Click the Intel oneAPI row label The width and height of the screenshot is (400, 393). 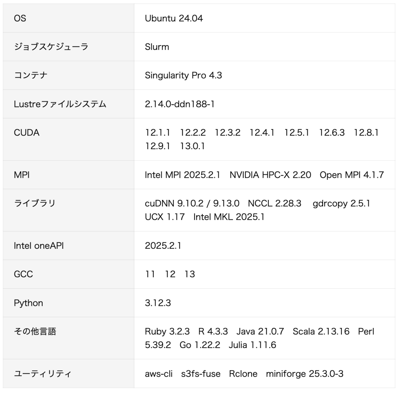(x=39, y=246)
